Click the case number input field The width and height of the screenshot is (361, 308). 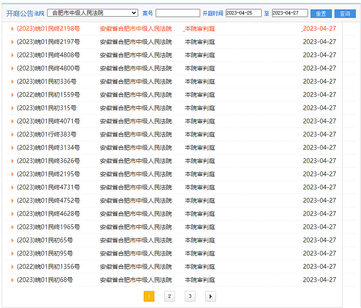(178, 13)
